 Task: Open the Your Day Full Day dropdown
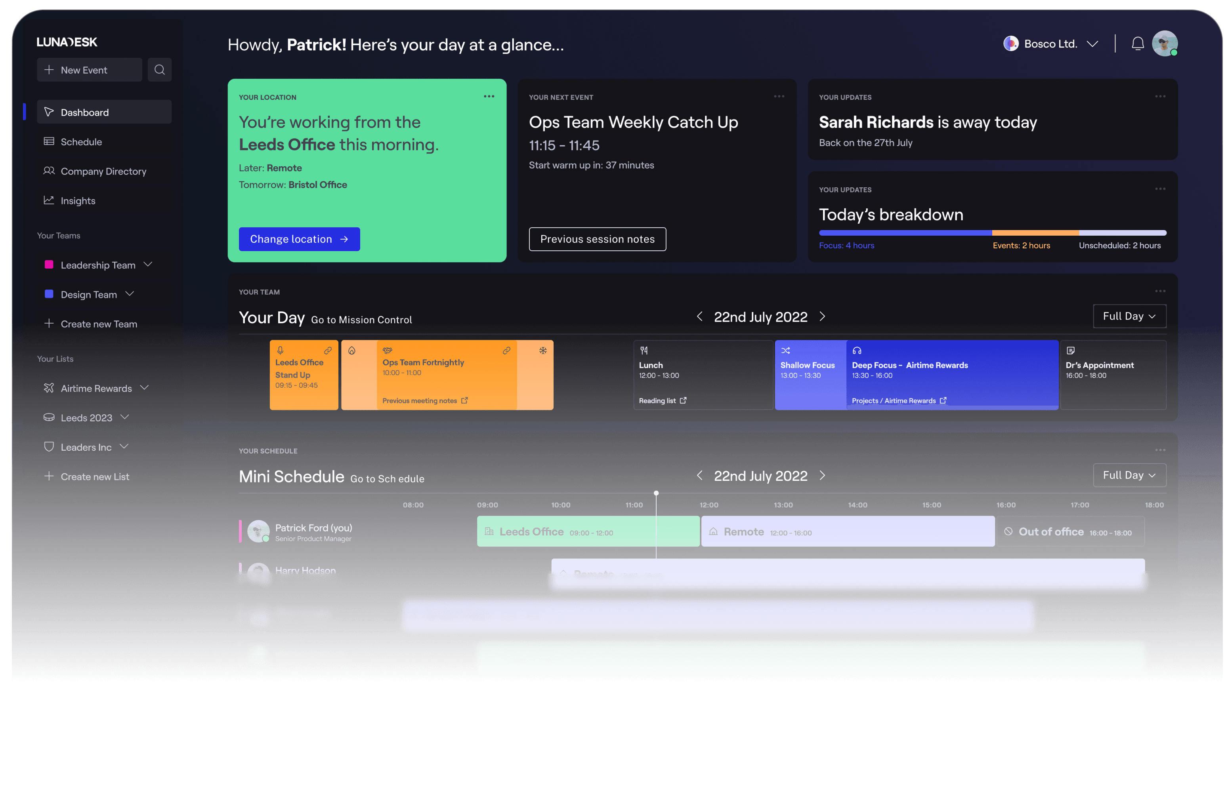click(1130, 316)
